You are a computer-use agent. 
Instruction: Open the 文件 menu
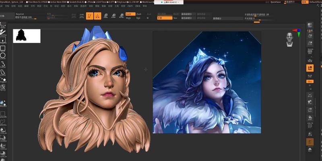[33, 6]
